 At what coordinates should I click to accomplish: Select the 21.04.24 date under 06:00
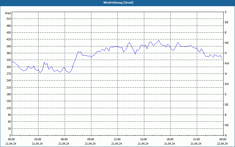[x=64, y=144]
